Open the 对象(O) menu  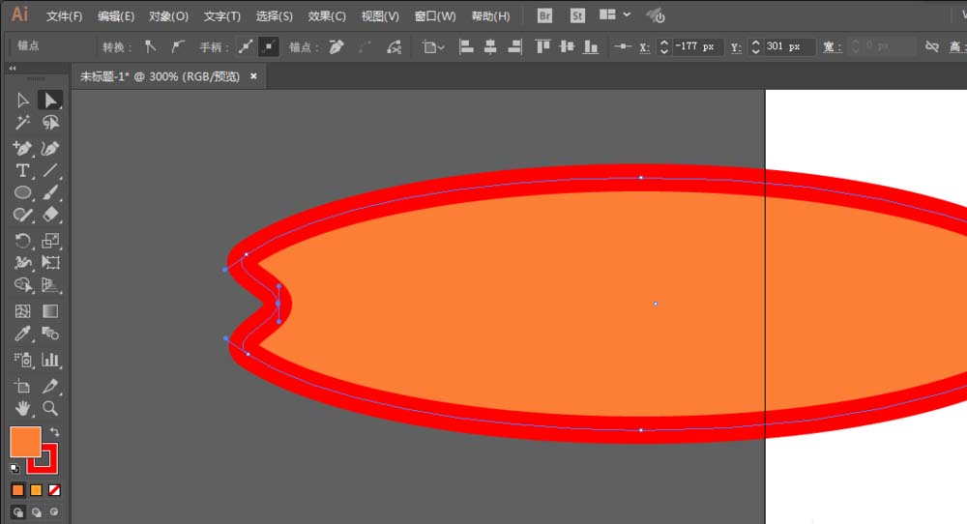(168, 16)
